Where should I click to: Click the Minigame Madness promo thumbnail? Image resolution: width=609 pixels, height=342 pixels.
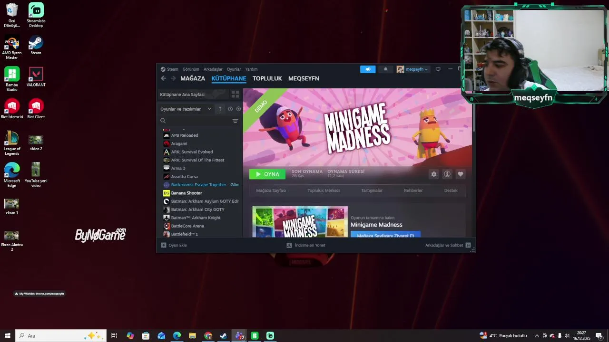pyautogui.click(x=300, y=222)
